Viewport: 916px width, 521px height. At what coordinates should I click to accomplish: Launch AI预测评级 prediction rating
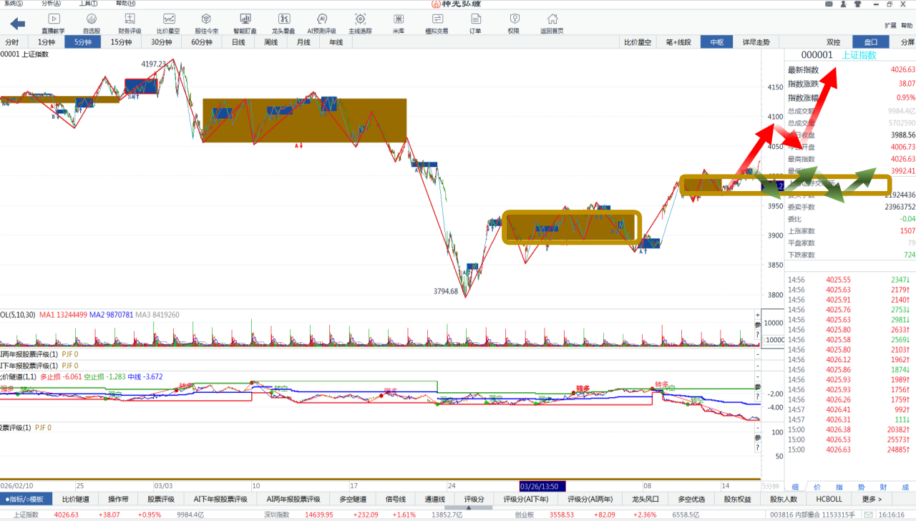[x=321, y=23]
